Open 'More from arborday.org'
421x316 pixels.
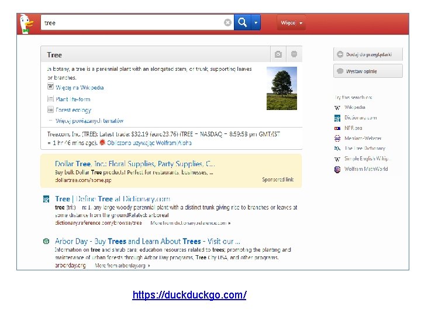(x=122, y=266)
